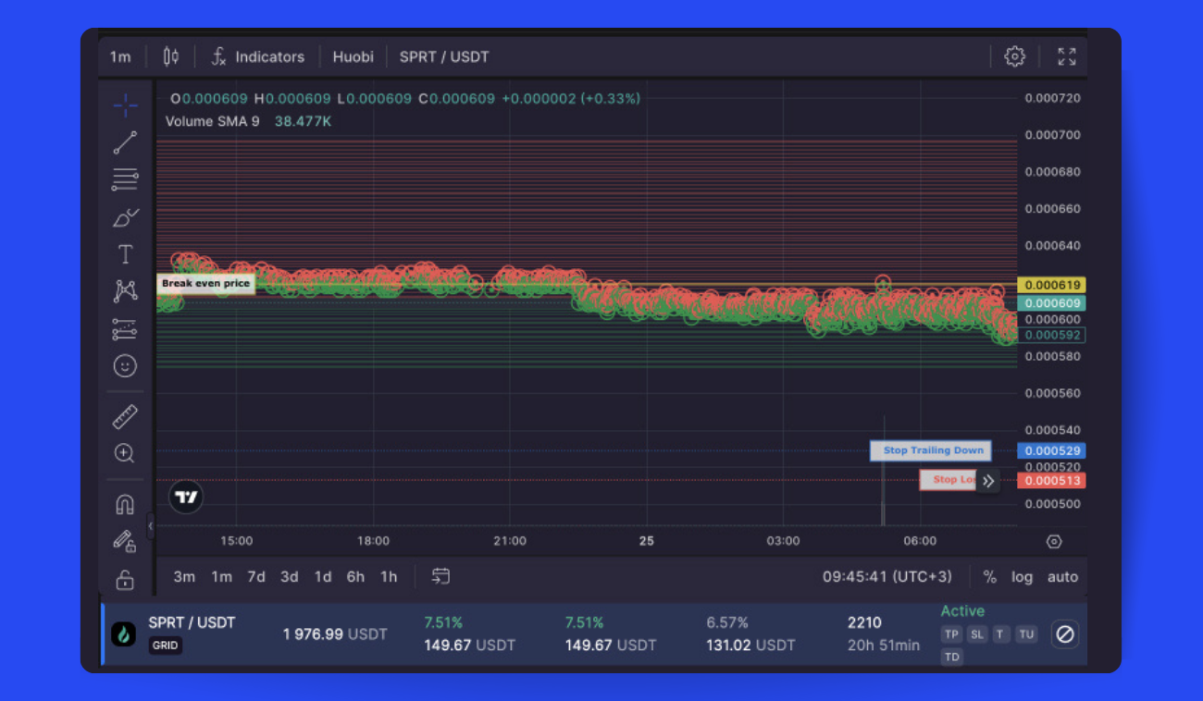This screenshot has width=1203, height=701.
Task: Stop the bot with cancel icon
Action: pos(1065,633)
